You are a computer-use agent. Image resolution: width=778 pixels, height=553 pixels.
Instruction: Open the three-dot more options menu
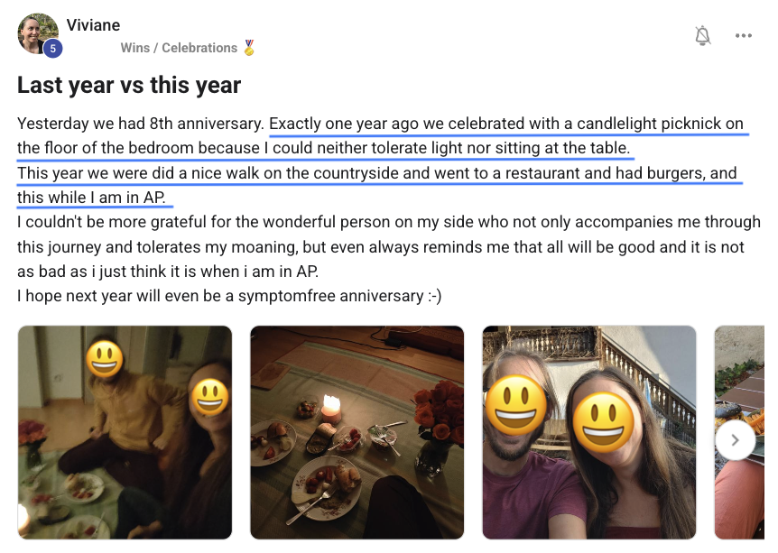(x=743, y=35)
